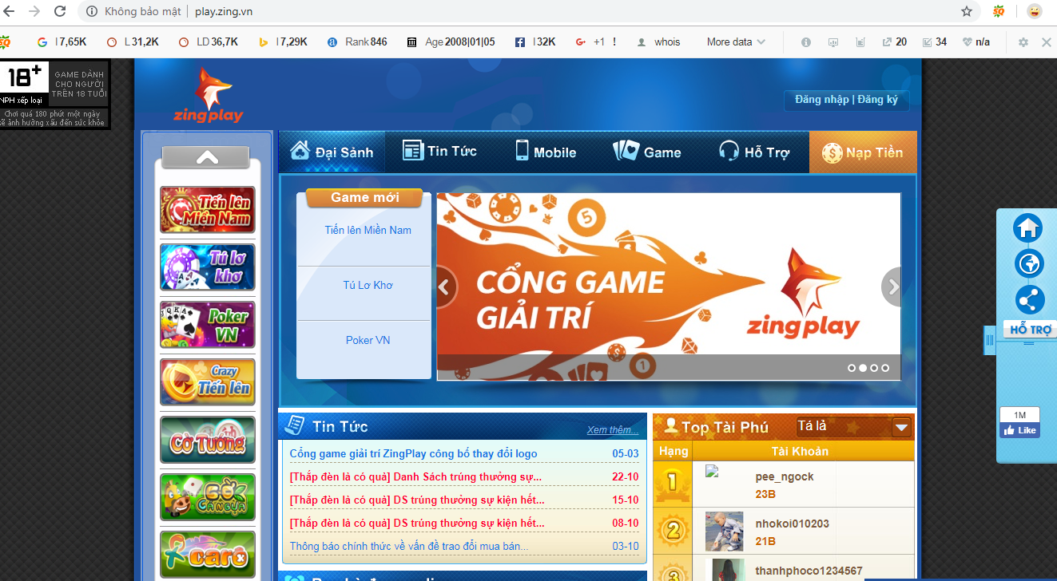The height and width of the screenshot is (581, 1057).
Task: Click the Đăng ký register link
Action: [x=878, y=100]
